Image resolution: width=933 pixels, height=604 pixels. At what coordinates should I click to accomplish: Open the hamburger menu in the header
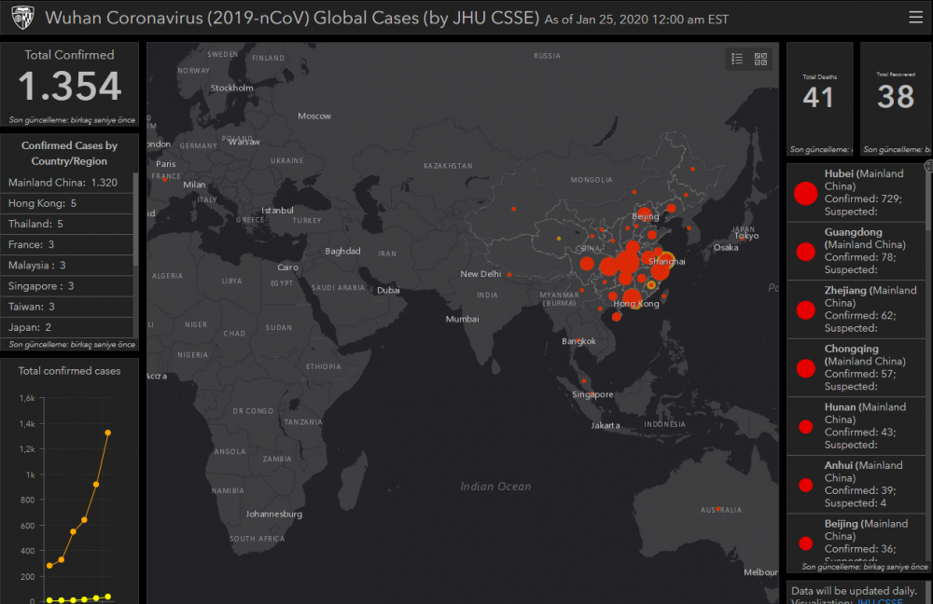point(915,18)
